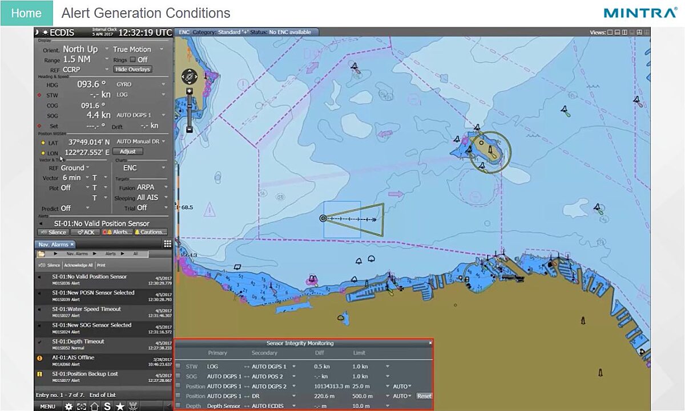Screen dimensions: 685x411
Task: Click All in the breadcrumb path
Action: pos(136,253)
